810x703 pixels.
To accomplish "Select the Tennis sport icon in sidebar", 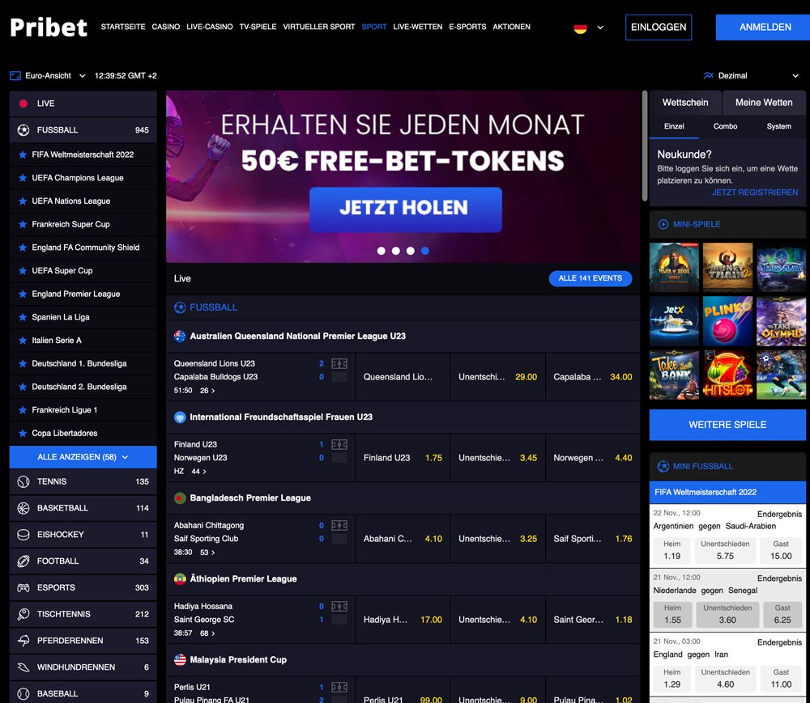I will coord(22,481).
